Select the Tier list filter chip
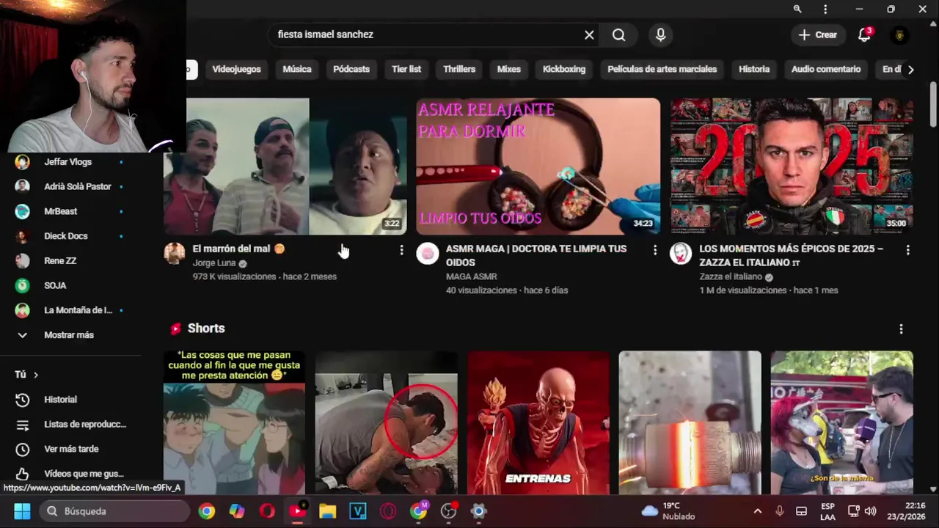Image resolution: width=939 pixels, height=528 pixels. pyautogui.click(x=406, y=69)
